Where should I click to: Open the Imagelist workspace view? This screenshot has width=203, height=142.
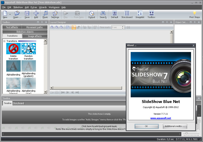pyautogui.click(x=139, y=14)
